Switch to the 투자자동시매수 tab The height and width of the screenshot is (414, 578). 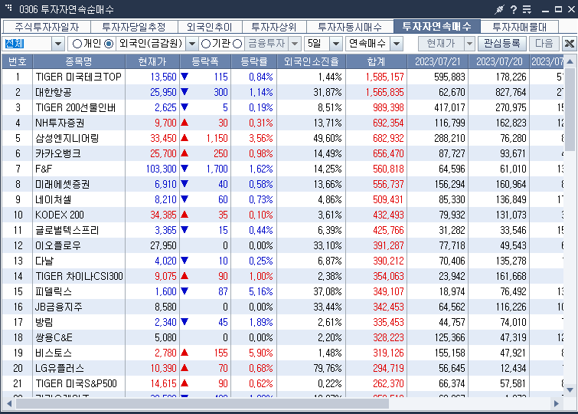click(349, 27)
